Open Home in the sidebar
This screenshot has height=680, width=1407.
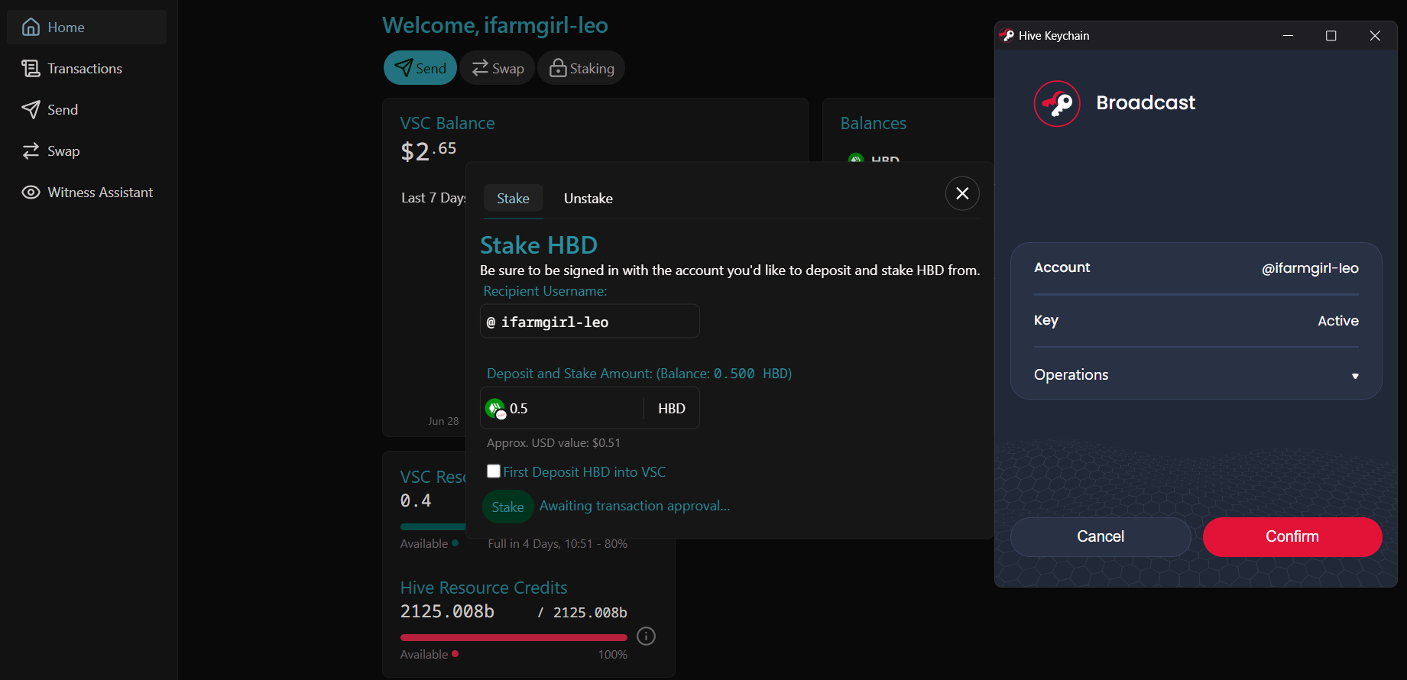[86, 28]
